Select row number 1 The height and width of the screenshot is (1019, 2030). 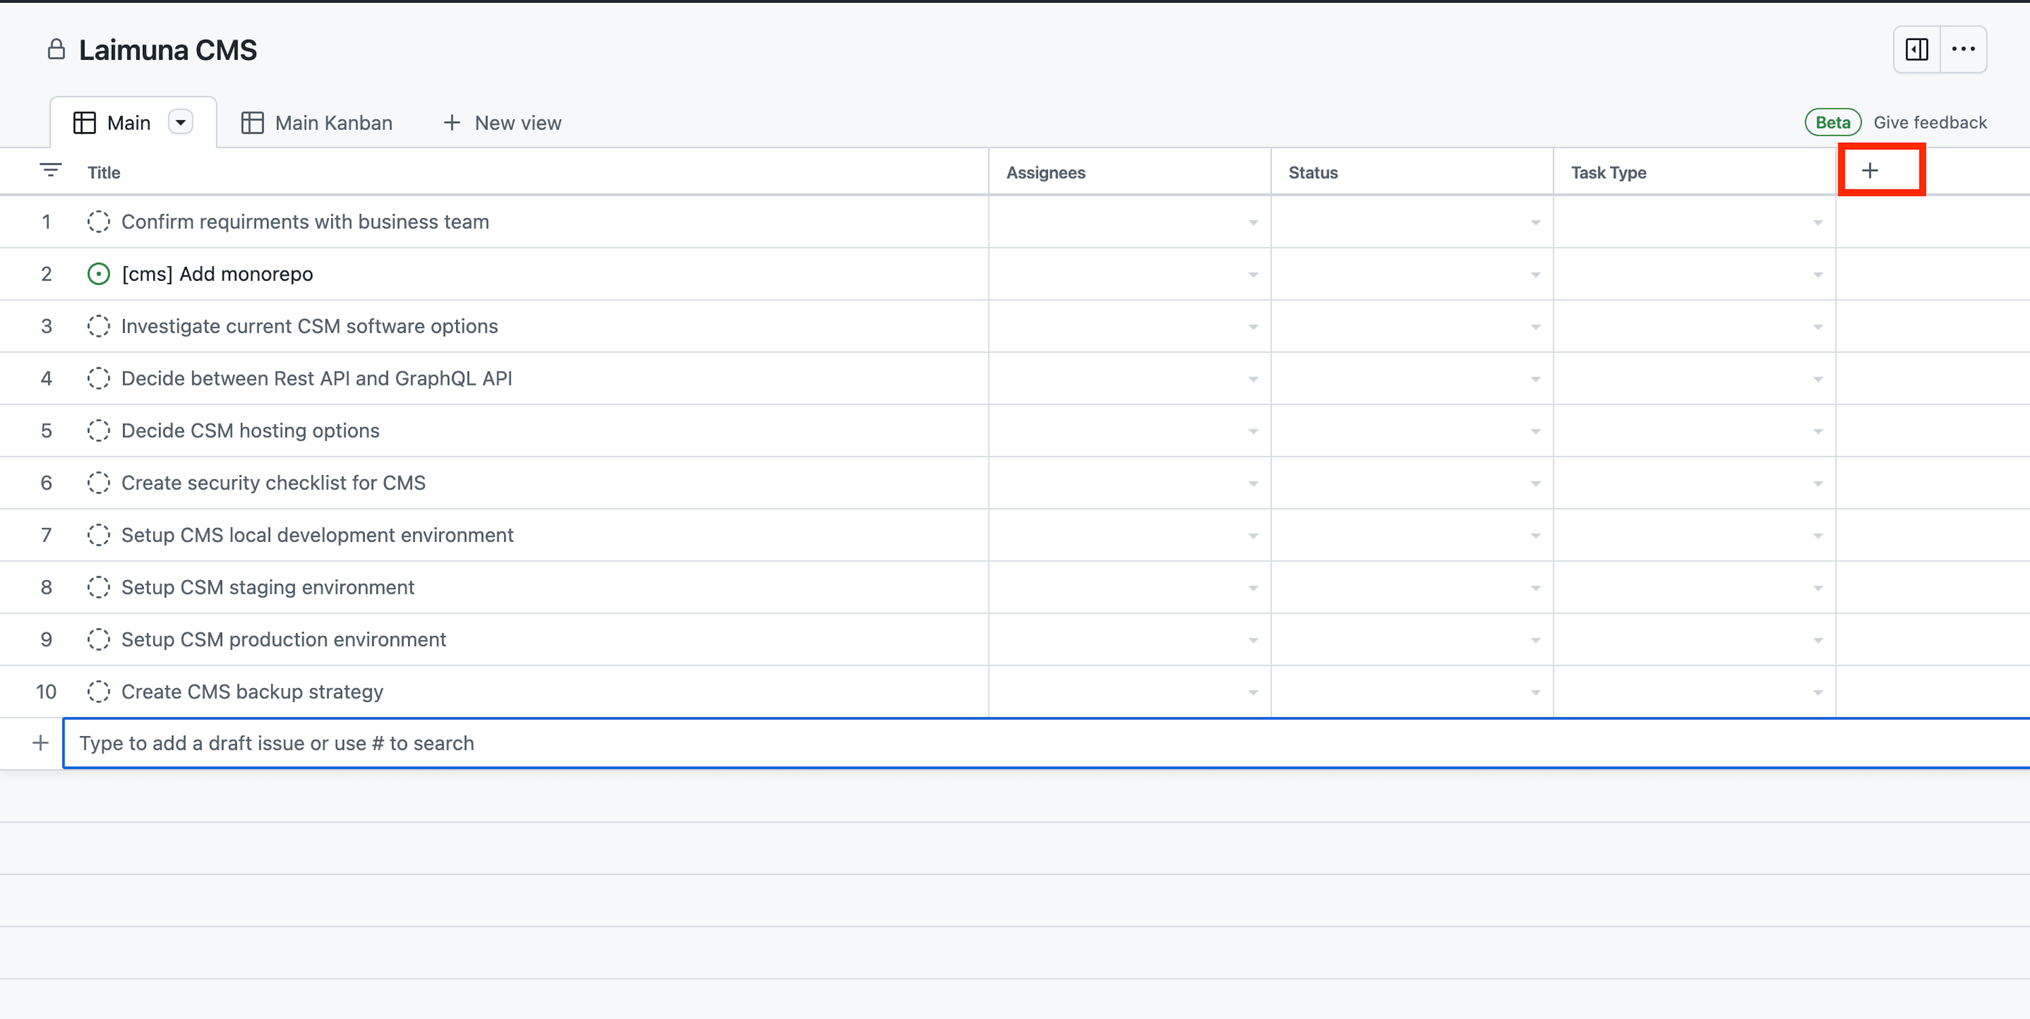[47, 221]
